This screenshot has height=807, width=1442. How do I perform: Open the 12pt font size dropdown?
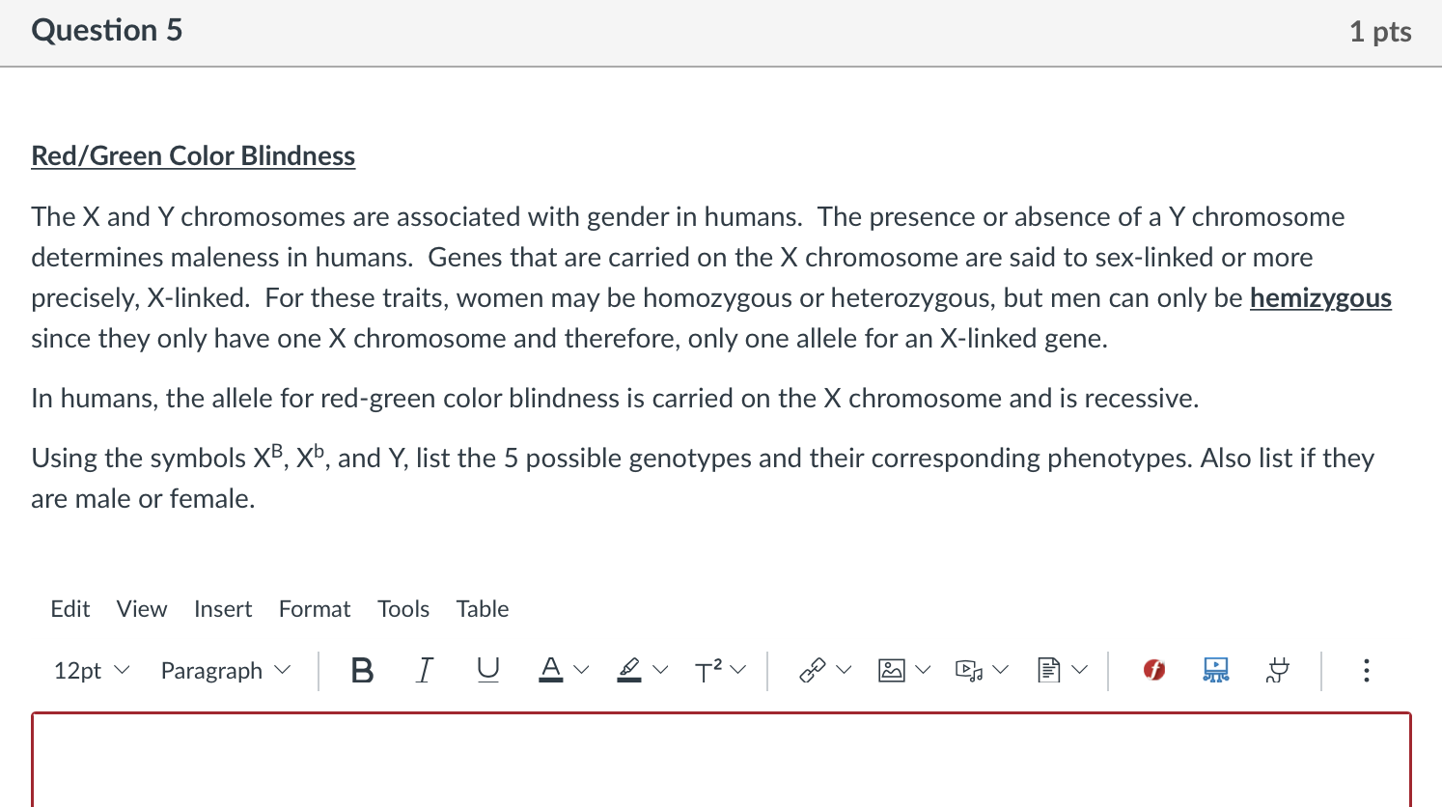click(x=89, y=670)
